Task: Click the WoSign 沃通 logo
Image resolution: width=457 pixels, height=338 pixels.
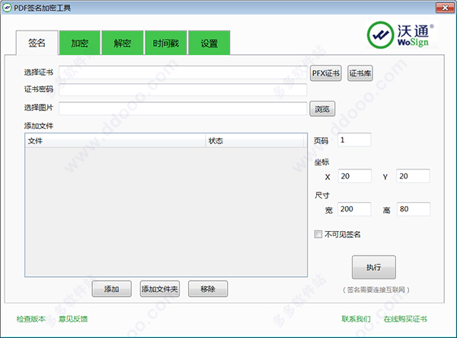Action: [401, 35]
